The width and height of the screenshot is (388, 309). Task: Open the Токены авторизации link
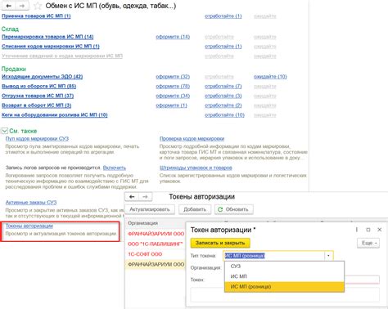[29, 226]
